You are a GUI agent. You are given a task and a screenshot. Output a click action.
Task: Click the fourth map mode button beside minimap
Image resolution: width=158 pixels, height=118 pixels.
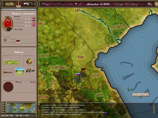pos(3,110)
